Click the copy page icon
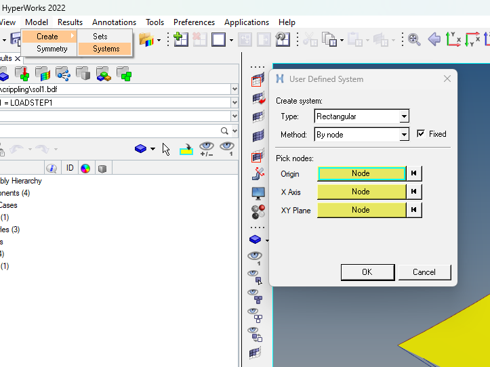This screenshot has height=367, width=490. [329, 40]
